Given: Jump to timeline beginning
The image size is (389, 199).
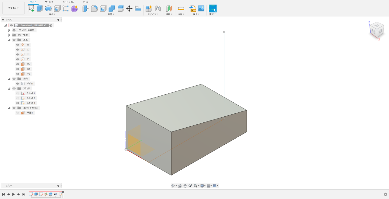Looking at the screenshot, I should click(3, 194).
